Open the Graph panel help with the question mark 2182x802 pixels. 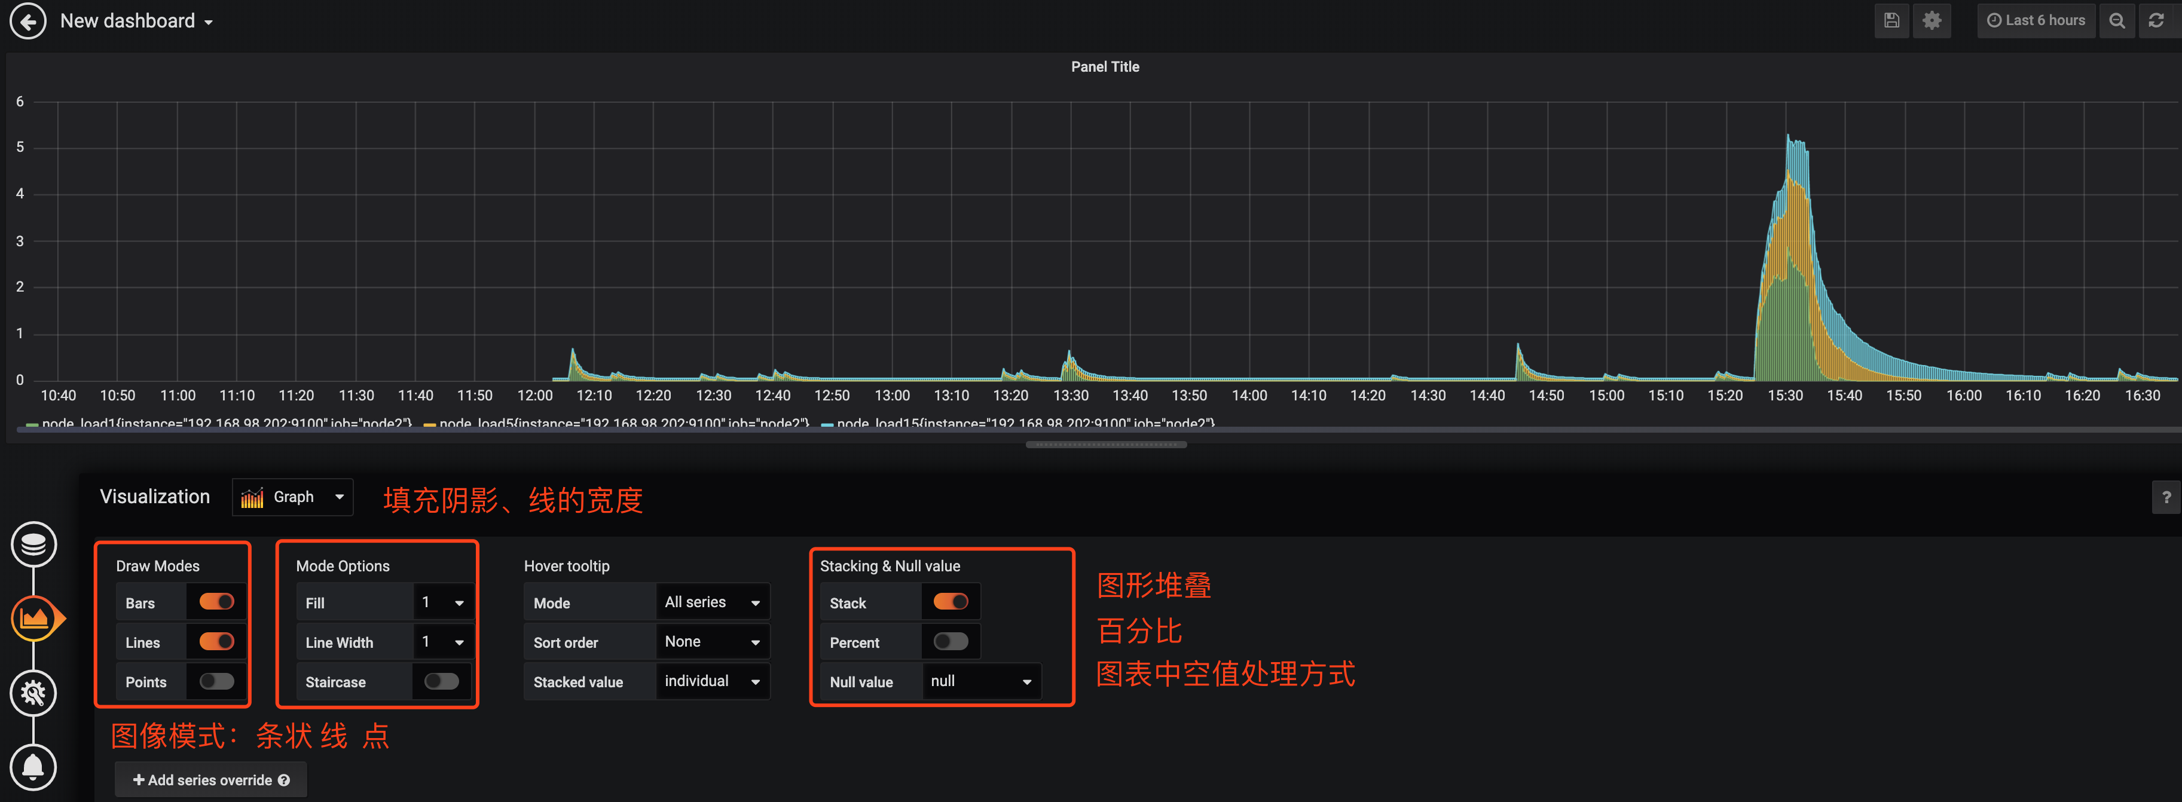pyautogui.click(x=2166, y=496)
